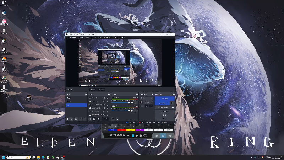This screenshot has width=284, height=160.
Task: Click the top blue streaming button in Controls
Action: (x=164, y=98)
